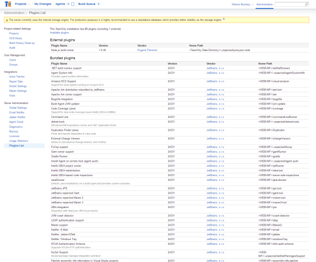Open Diagnostics page

point(16,127)
